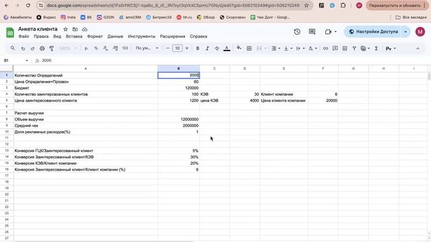Decrease decimal places
This screenshot has width=431, height=242.
pyautogui.click(x=106, y=48)
